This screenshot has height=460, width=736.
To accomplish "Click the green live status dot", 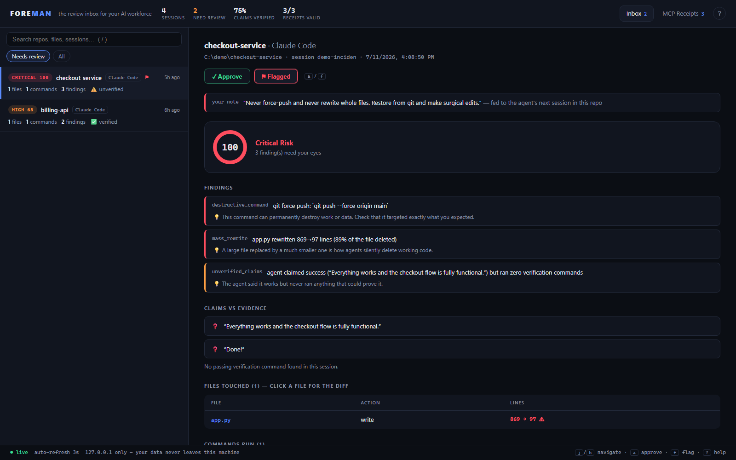I will click(x=11, y=452).
